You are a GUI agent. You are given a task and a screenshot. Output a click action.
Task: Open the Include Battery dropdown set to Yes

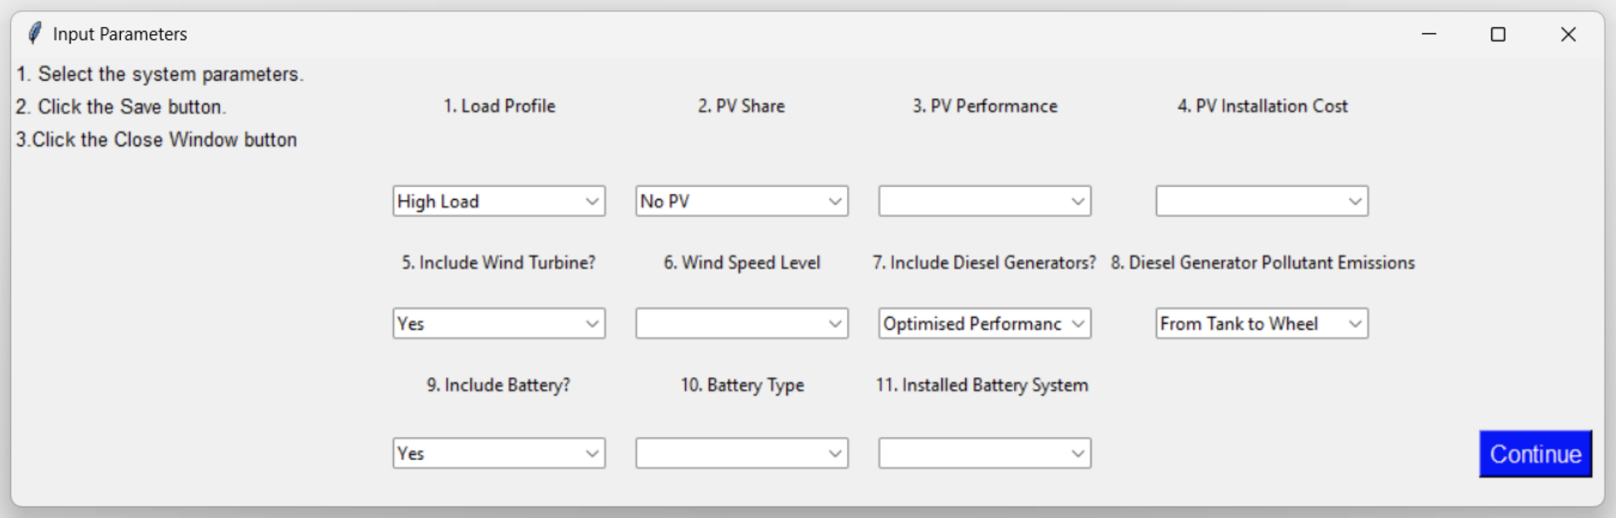tap(498, 453)
